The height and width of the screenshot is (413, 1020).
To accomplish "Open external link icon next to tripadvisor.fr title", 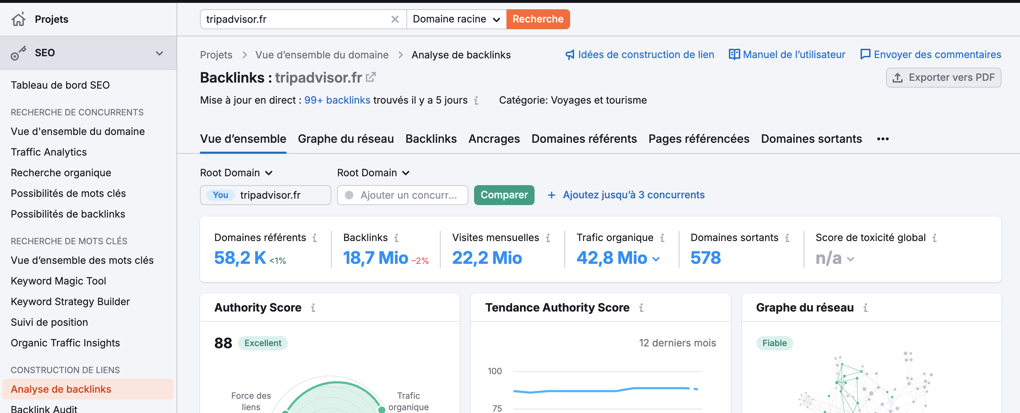I will pos(370,77).
